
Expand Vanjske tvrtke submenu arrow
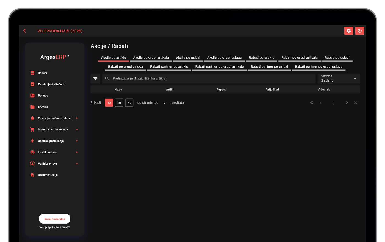(x=77, y=163)
